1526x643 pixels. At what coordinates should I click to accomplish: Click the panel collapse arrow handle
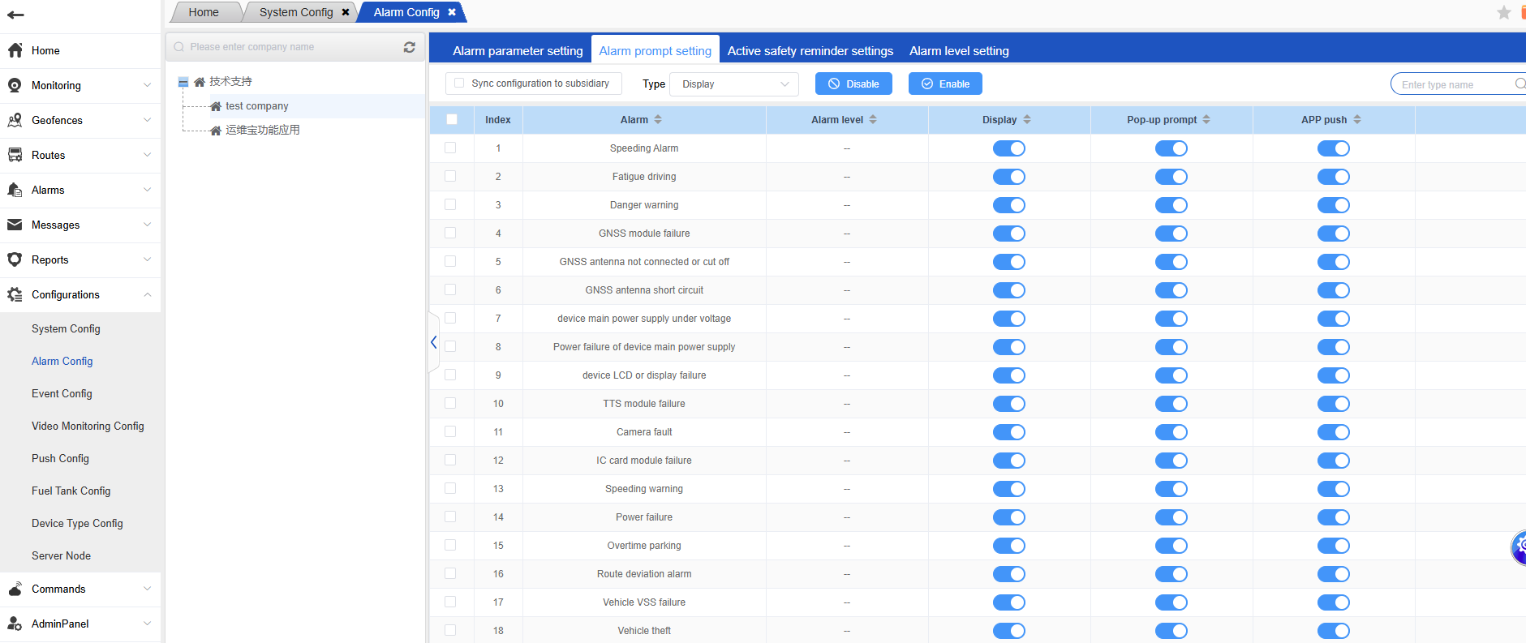(x=434, y=342)
